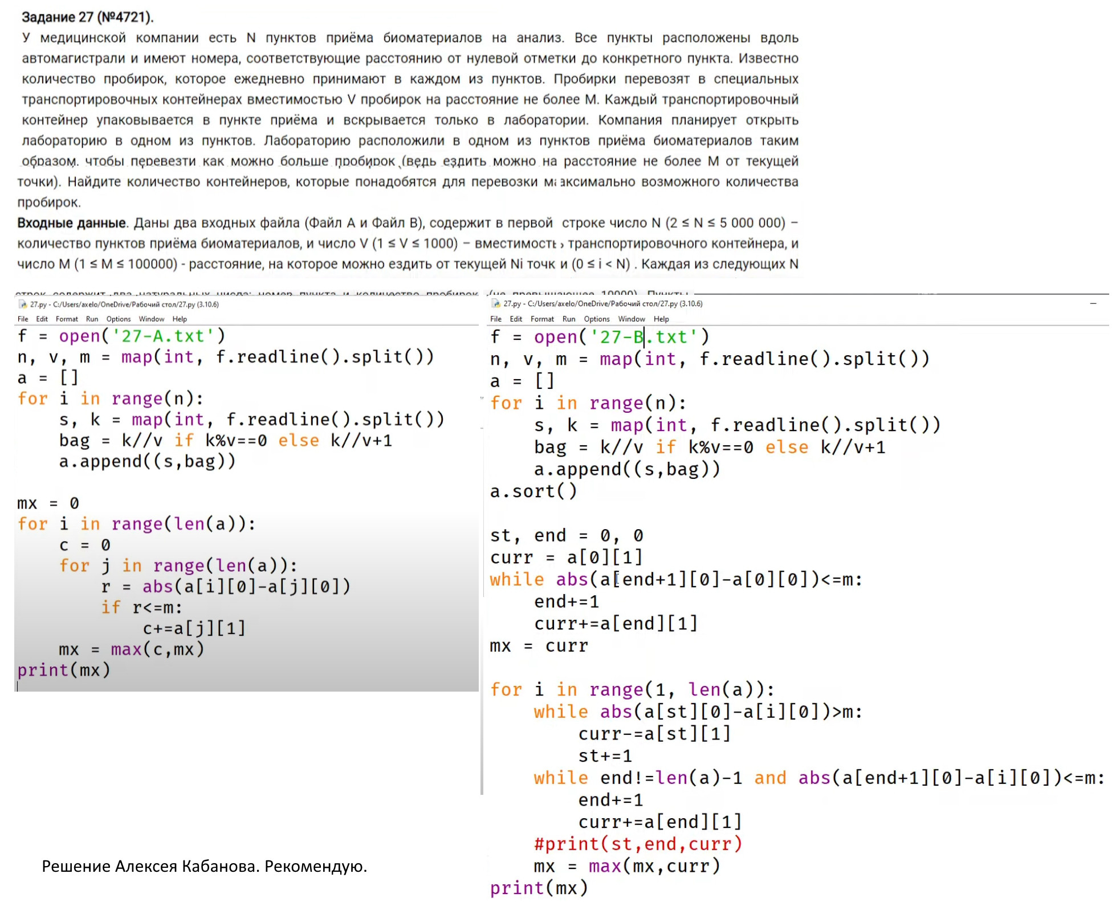
Task: Open Window menu in the 27-A code window
Action: 151,319
